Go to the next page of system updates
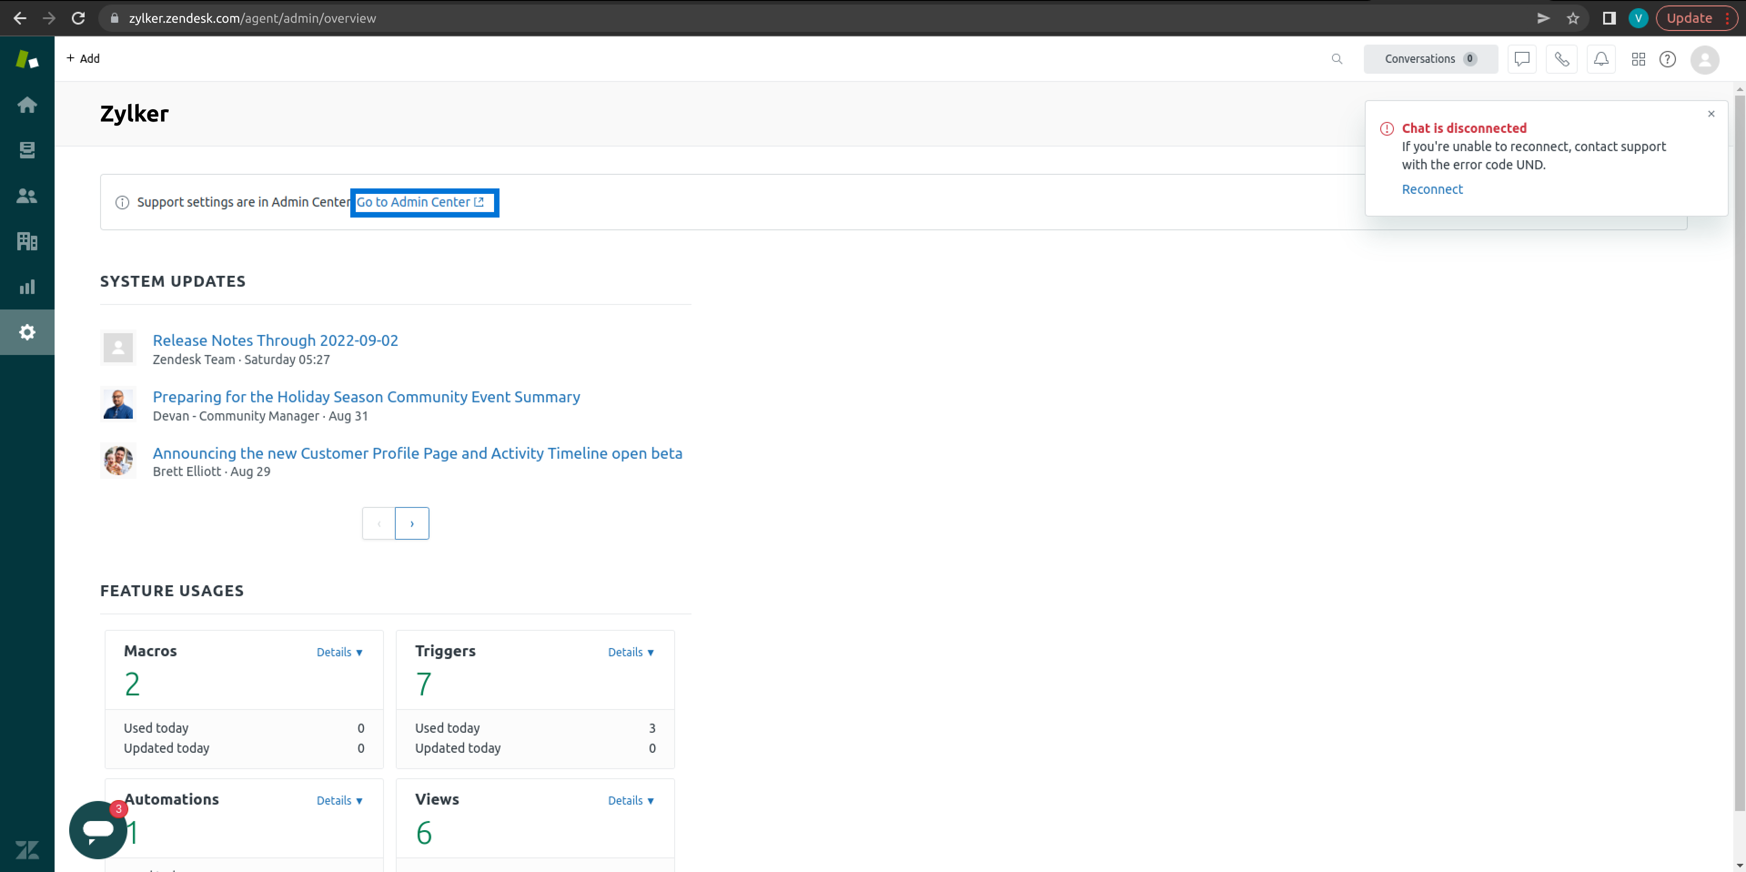Viewport: 1746px width, 872px height. pyautogui.click(x=412, y=523)
